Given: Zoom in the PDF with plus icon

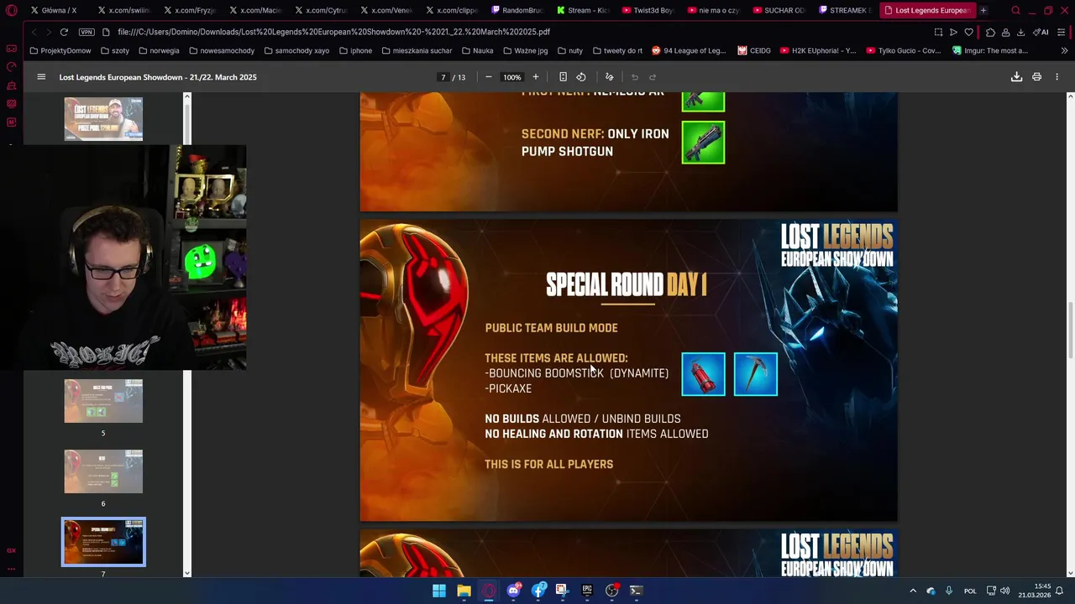Looking at the screenshot, I should point(536,77).
